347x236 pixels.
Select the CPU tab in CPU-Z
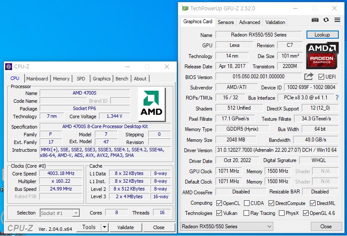click(15, 78)
